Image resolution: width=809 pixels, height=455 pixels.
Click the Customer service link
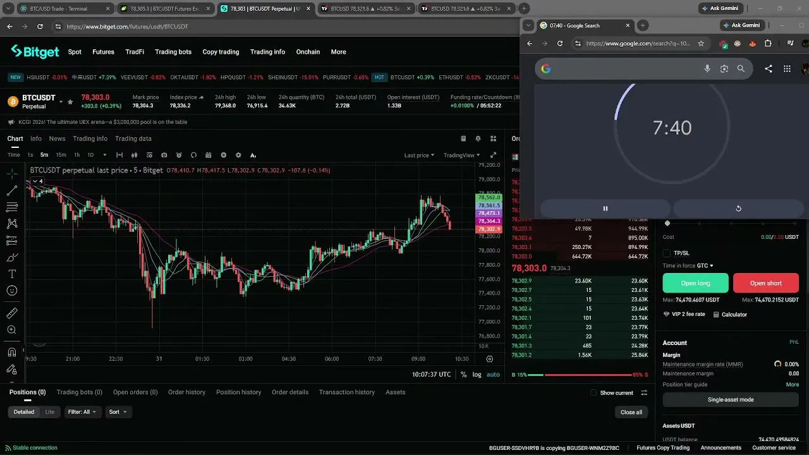click(774, 448)
